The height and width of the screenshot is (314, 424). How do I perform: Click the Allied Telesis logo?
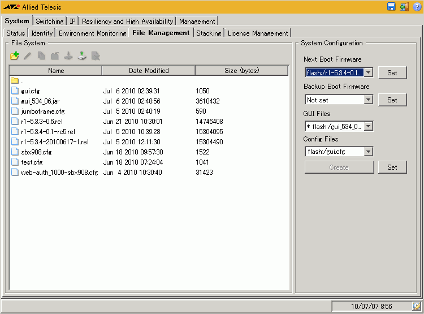coord(12,7)
